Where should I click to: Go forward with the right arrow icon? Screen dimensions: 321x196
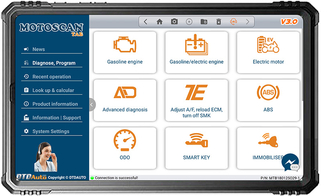[248, 22]
